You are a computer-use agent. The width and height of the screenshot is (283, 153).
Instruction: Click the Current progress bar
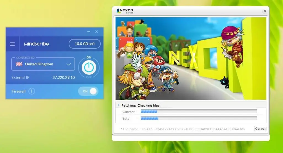pyautogui.click(x=199, y=112)
